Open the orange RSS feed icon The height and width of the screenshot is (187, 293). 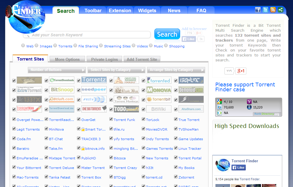273,10
